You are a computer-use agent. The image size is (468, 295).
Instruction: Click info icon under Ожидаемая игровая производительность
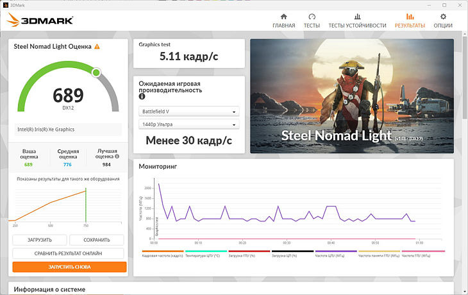(142, 97)
